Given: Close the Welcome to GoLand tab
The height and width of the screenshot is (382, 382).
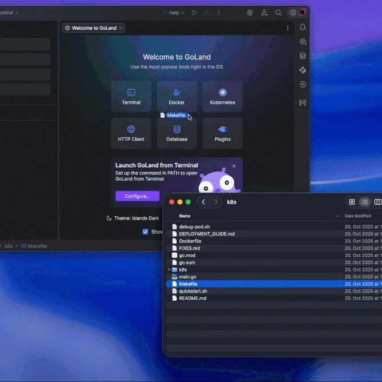Looking at the screenshot, I should (x=120, y=28).
